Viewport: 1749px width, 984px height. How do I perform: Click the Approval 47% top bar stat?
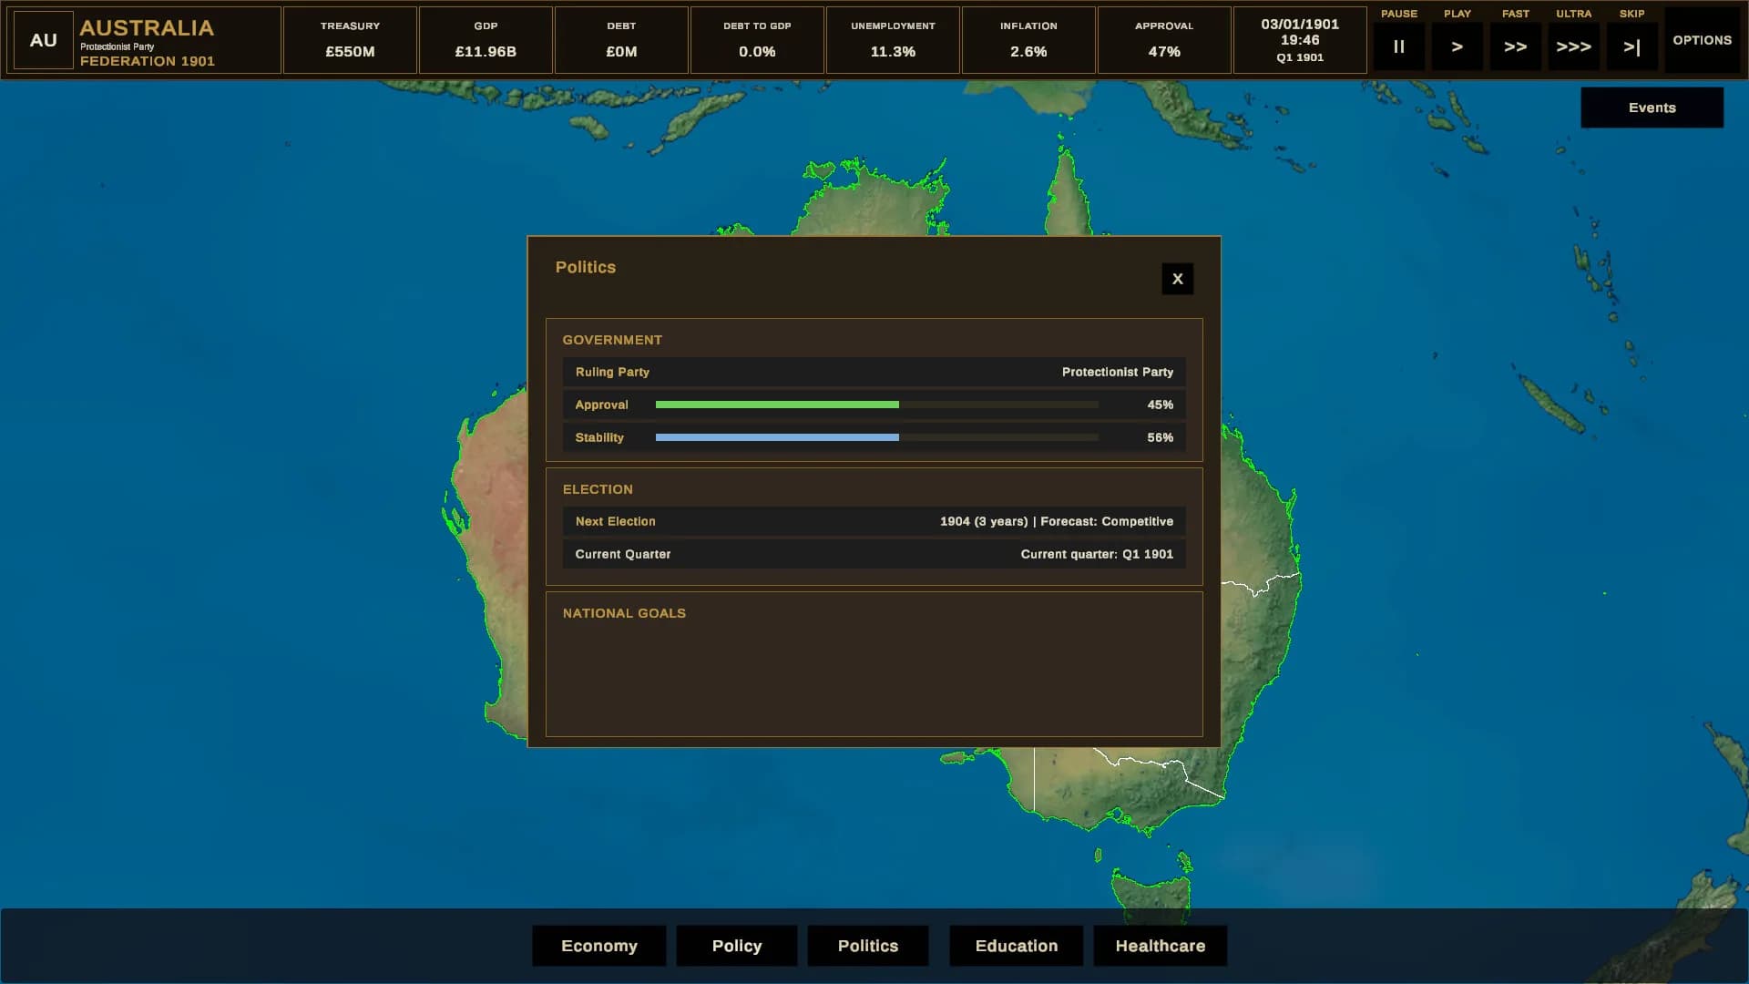1164,40
